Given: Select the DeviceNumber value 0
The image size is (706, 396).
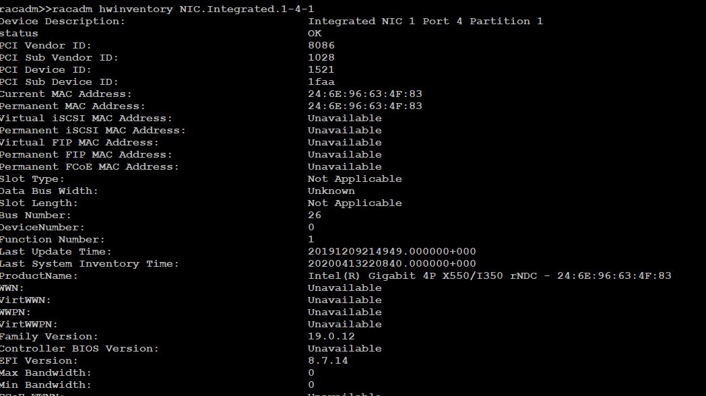Looking at the screenshot, I should click(x=311, y=228).
